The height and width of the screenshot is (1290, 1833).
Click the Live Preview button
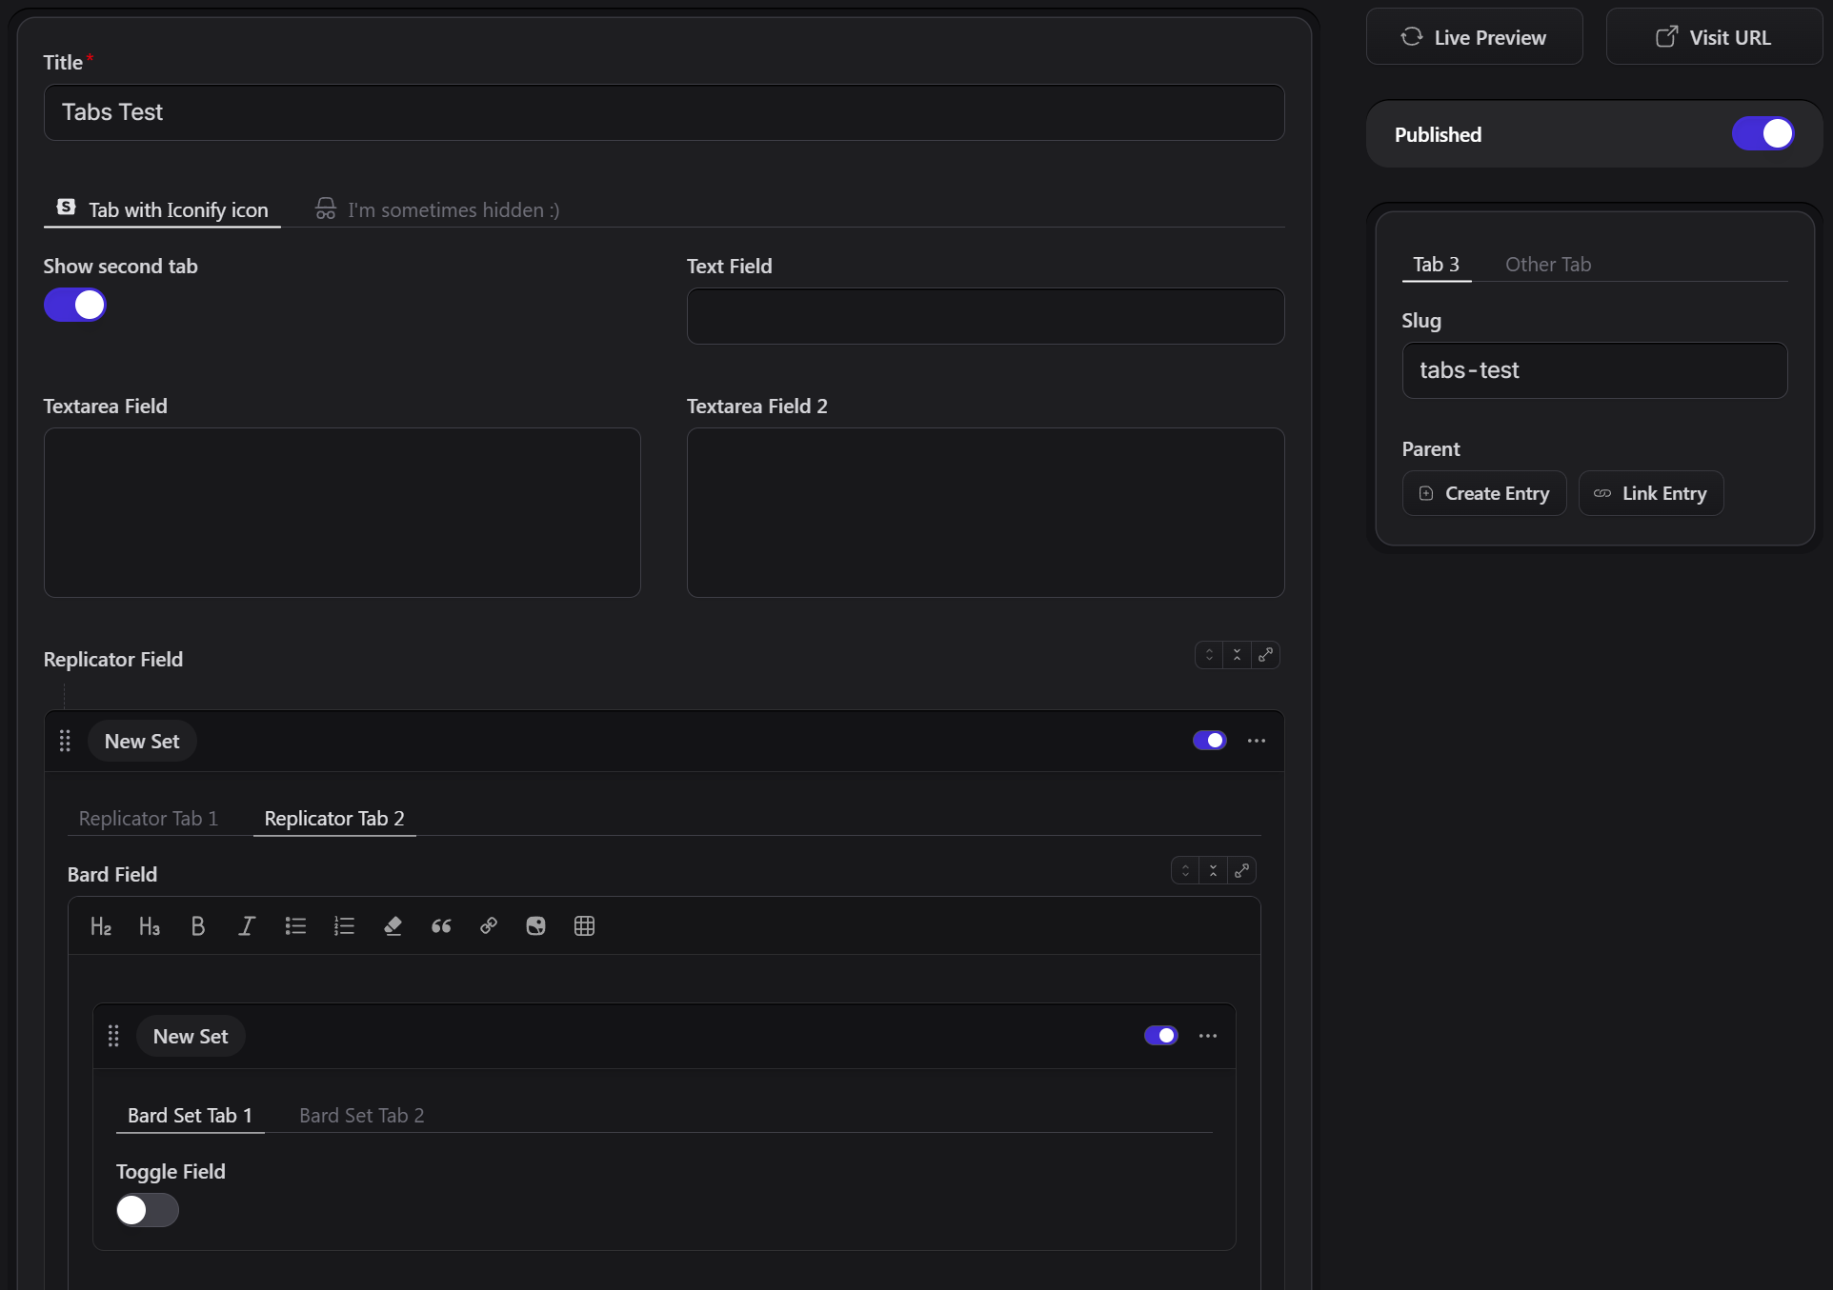pyautogui.click(x=1474, y=37)
